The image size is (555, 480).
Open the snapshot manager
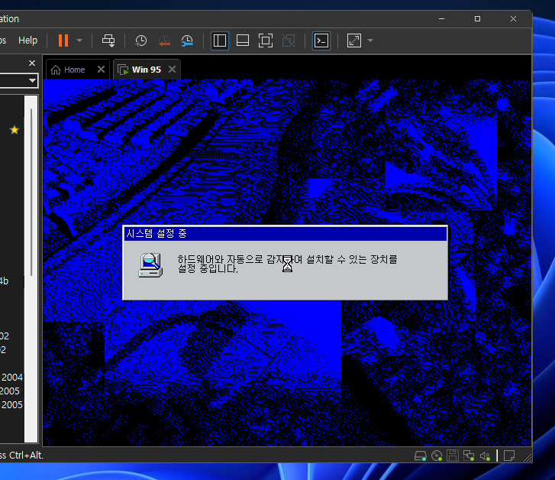[x=187, y=41]
